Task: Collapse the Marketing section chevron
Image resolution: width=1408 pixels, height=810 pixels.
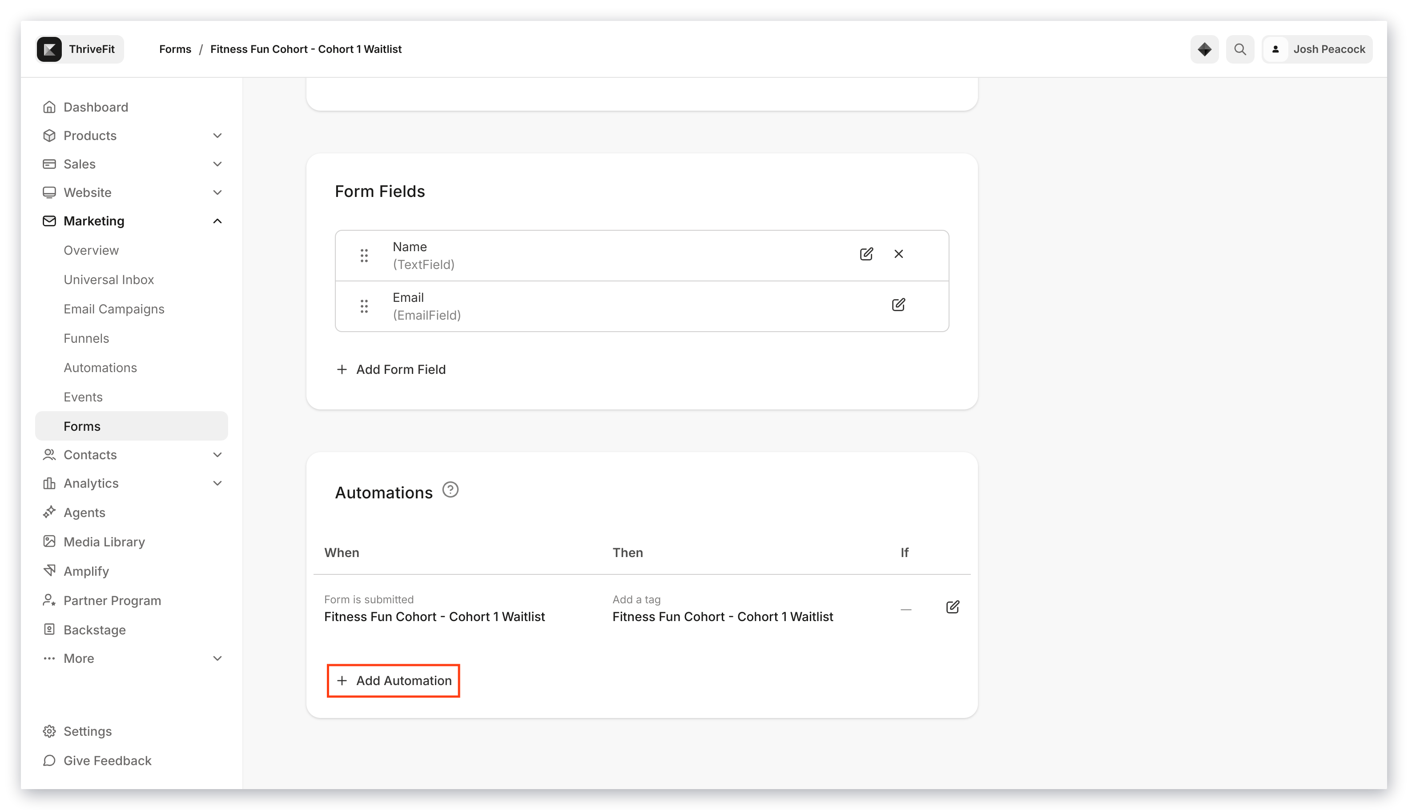Action: [x=217, y=221]
